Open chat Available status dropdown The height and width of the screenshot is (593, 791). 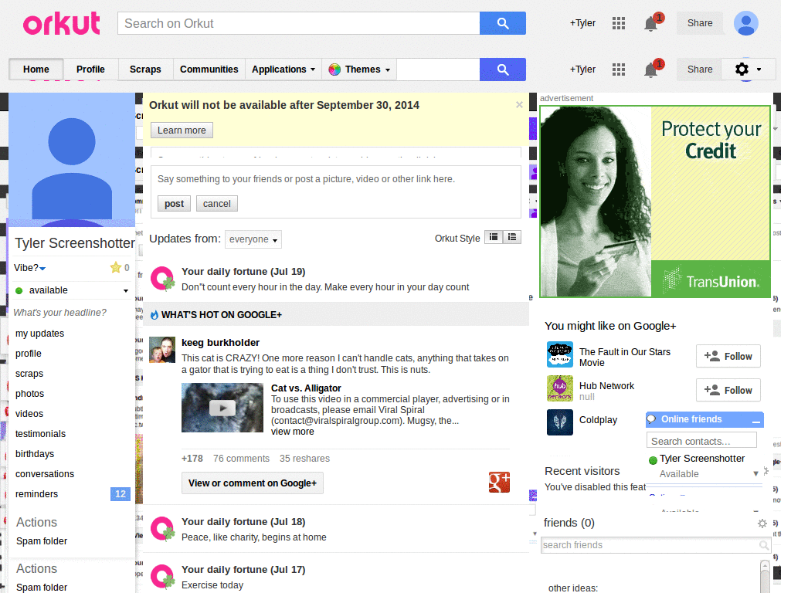755,473
